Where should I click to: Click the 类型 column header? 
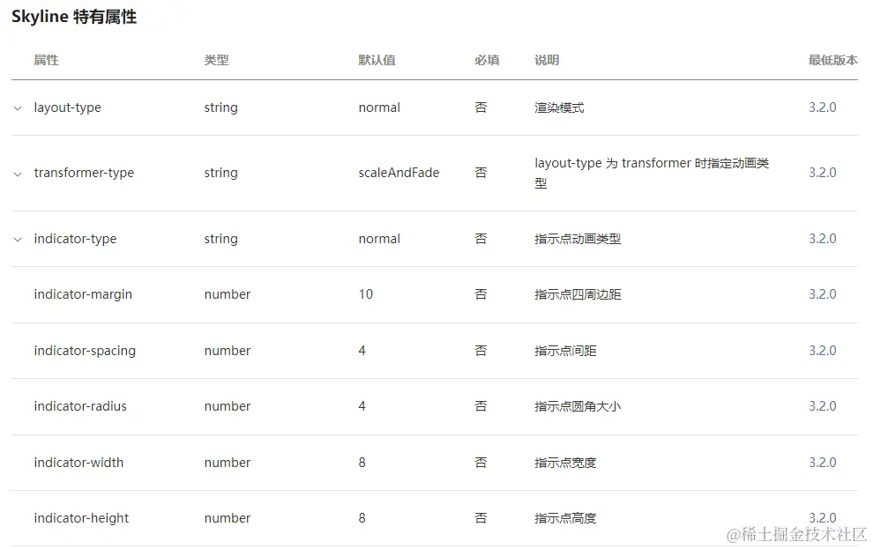[217, 60]
